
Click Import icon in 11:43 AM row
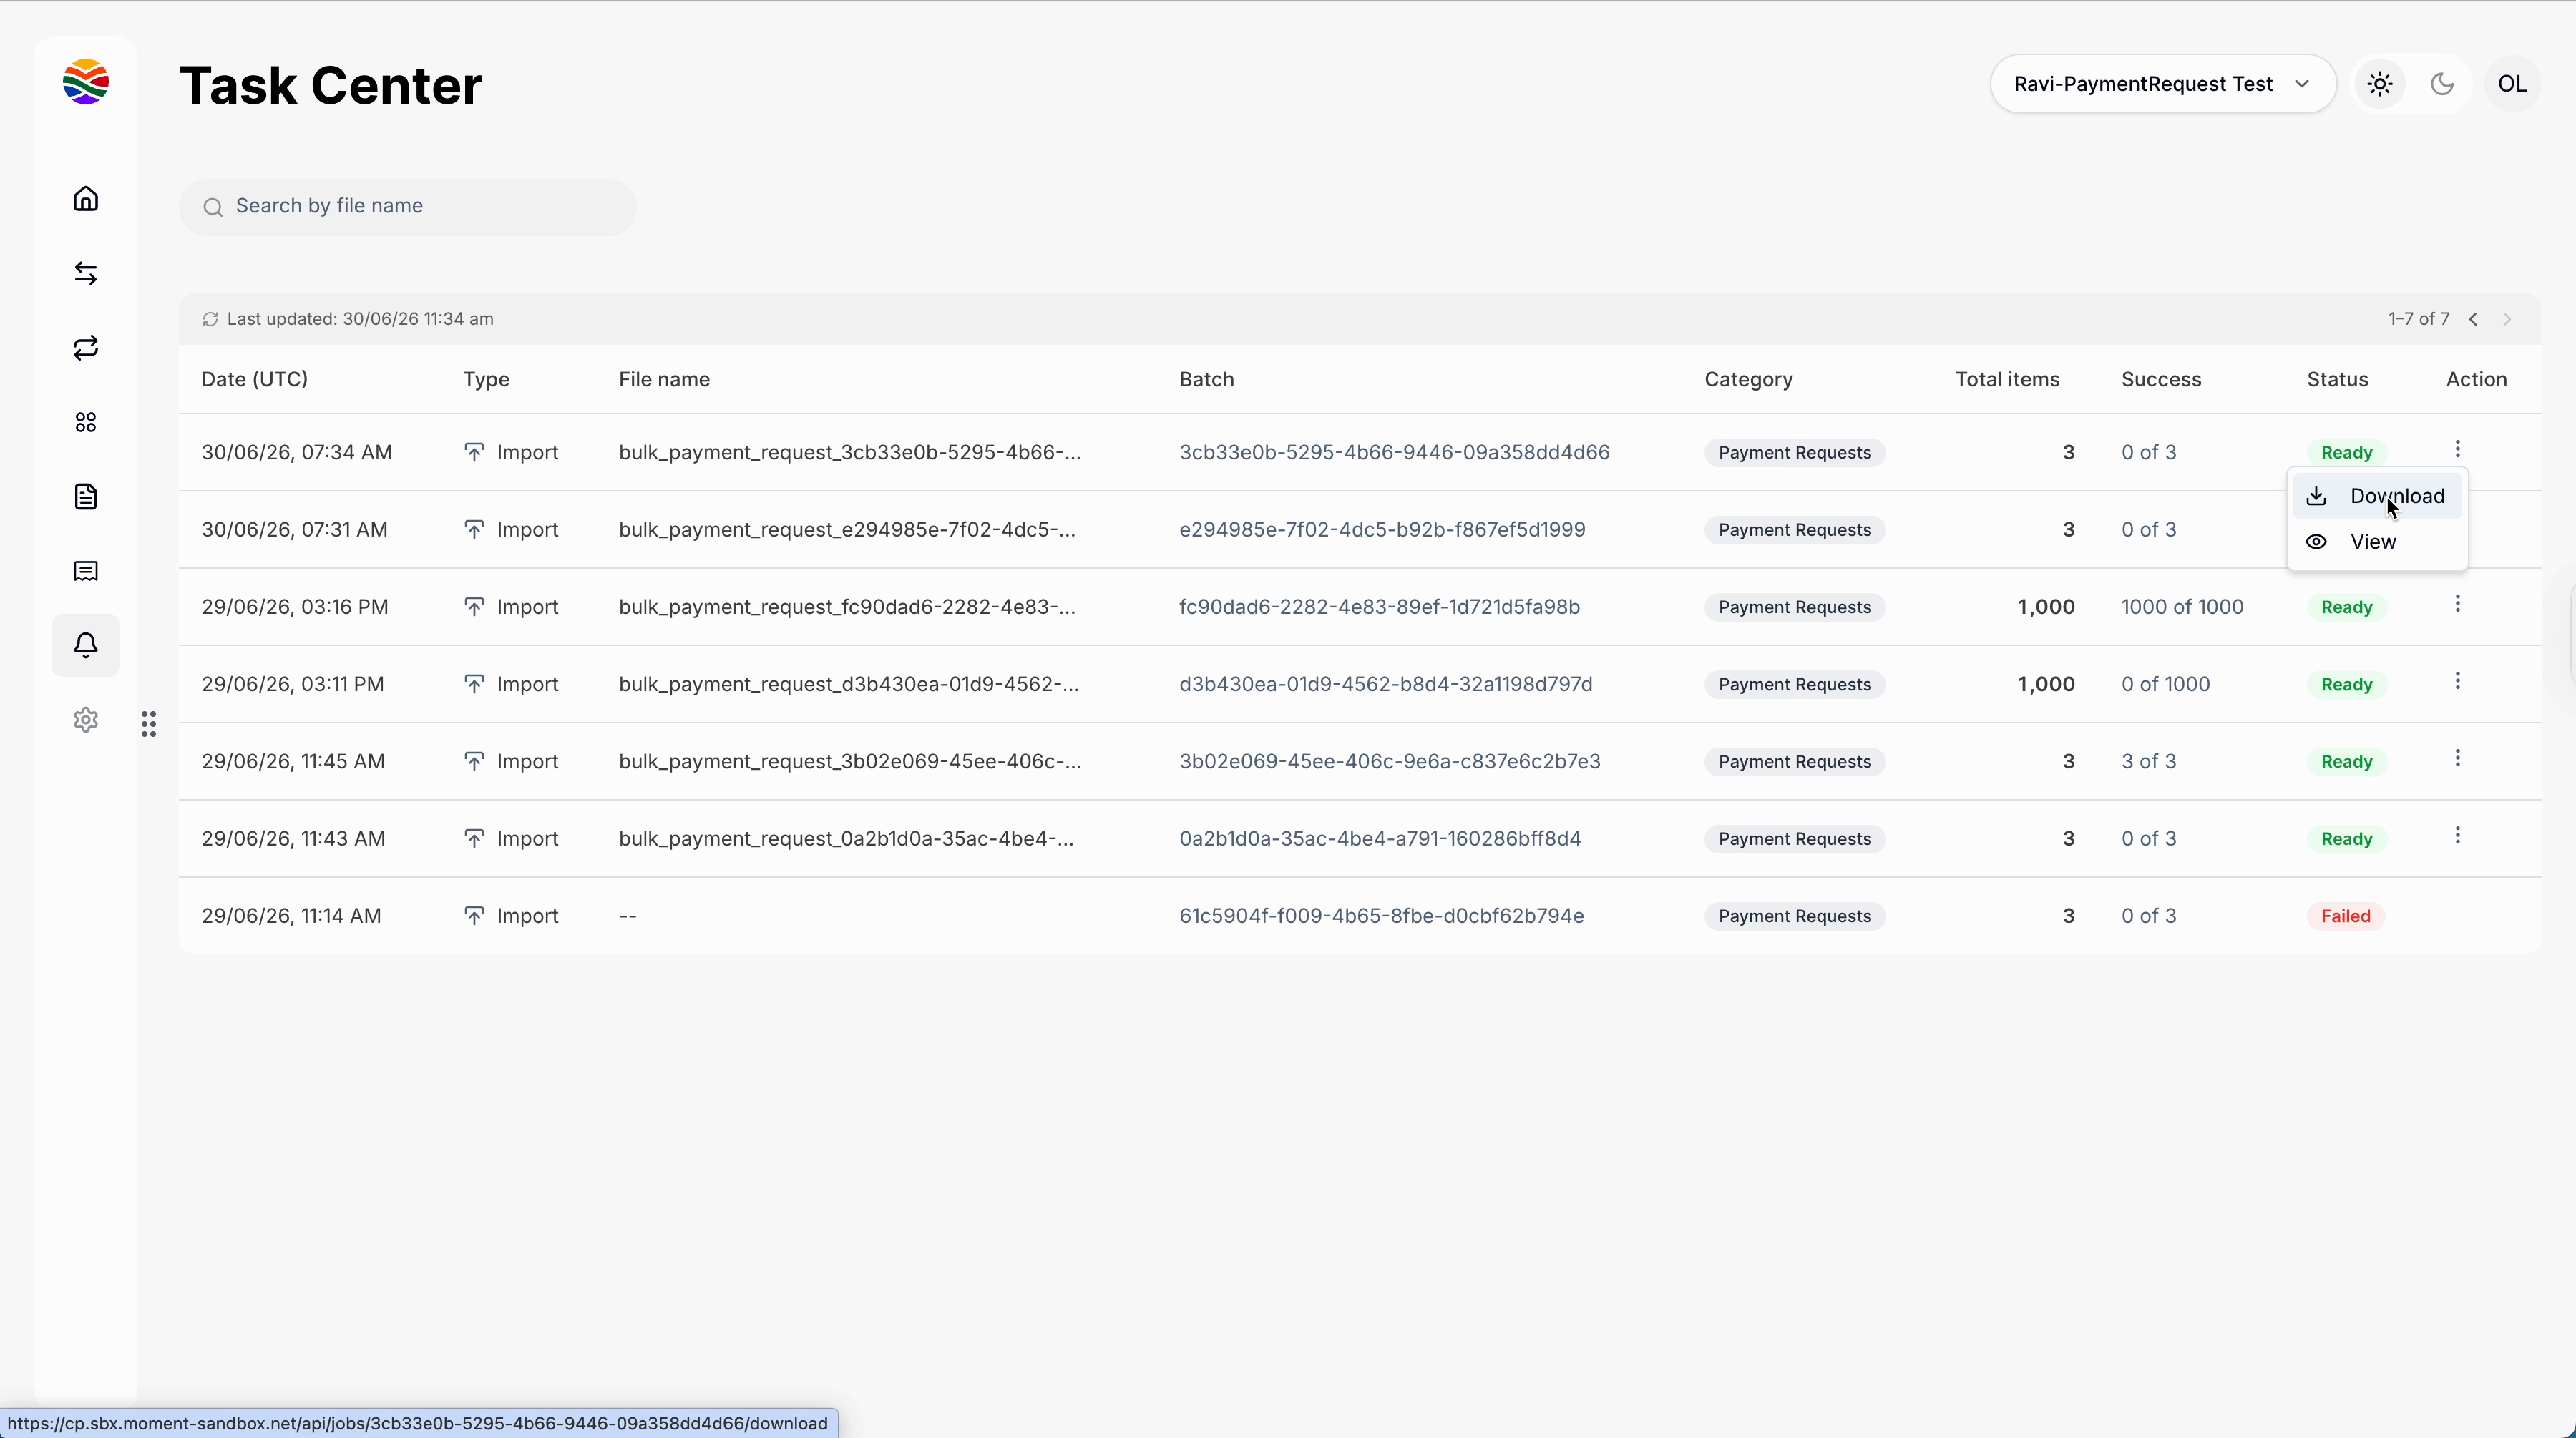pyautogui.click(x=474, y=838)
